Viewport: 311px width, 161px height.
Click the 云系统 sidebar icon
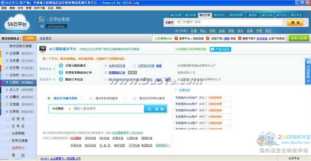click(x=7, y=111)
